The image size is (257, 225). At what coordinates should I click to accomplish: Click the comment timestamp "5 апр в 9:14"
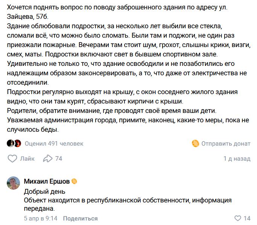[x=41, y=218]
